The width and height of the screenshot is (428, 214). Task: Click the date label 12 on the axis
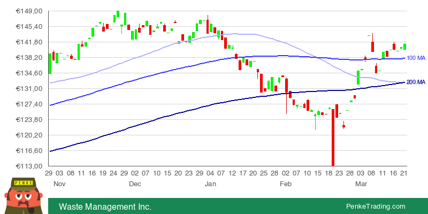click(232, 173)
